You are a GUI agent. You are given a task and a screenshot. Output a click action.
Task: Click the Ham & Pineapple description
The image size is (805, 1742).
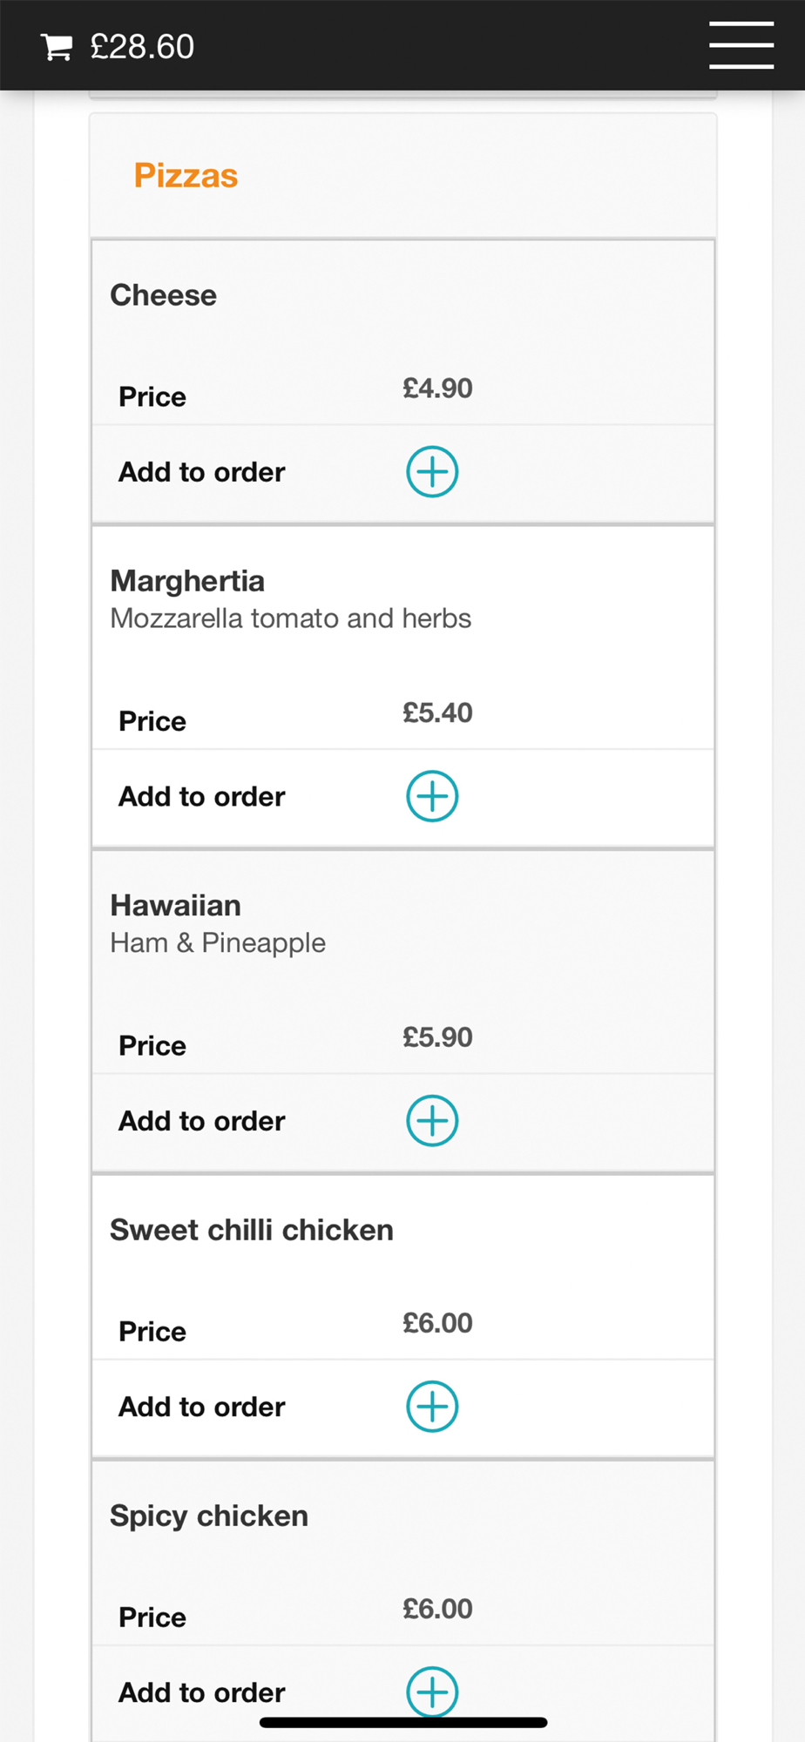218,943
